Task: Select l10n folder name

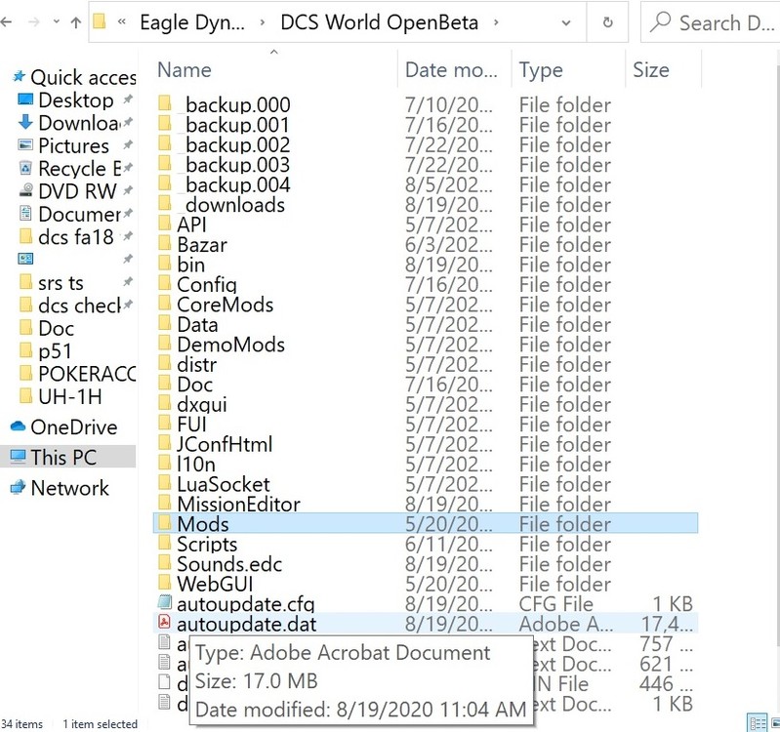Action: [x=196, y=464]
